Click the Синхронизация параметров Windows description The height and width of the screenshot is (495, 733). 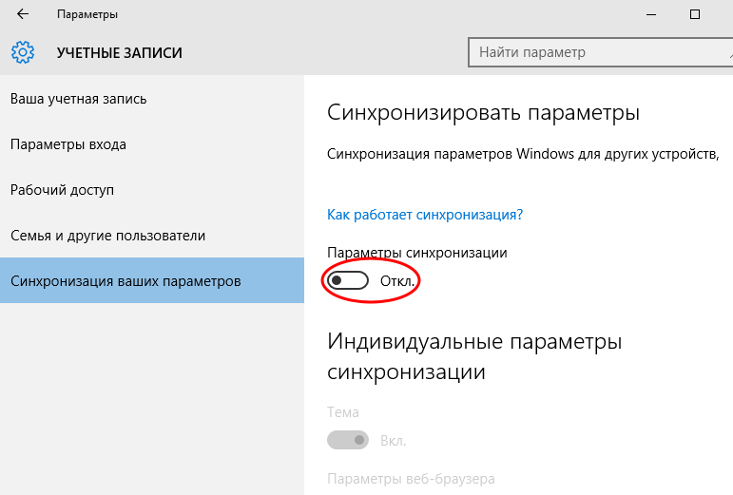tap(523, 154)
